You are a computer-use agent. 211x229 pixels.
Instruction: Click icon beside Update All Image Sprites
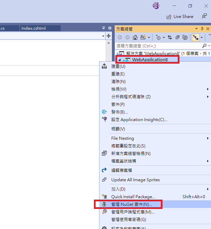pyautogui.click(x=104, y=180)
